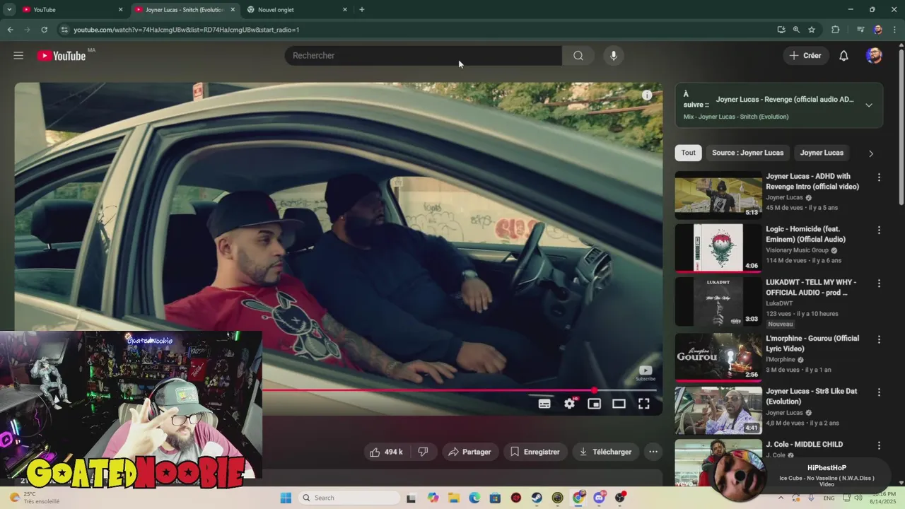Open the Joyner Lucas ADHD thumbnail
The image size is (905, 509).
pos(718,194)
